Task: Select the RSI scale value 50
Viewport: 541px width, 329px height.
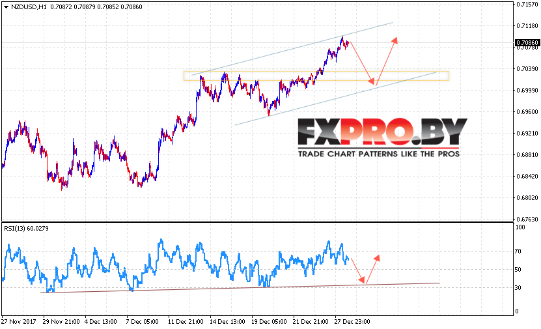Action: pyautogui.click(x=518, y=270)
